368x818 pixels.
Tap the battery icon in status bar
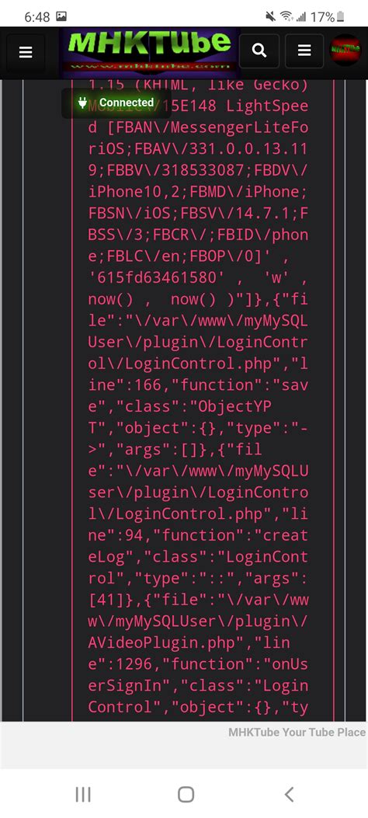click(x=340, y=16)
